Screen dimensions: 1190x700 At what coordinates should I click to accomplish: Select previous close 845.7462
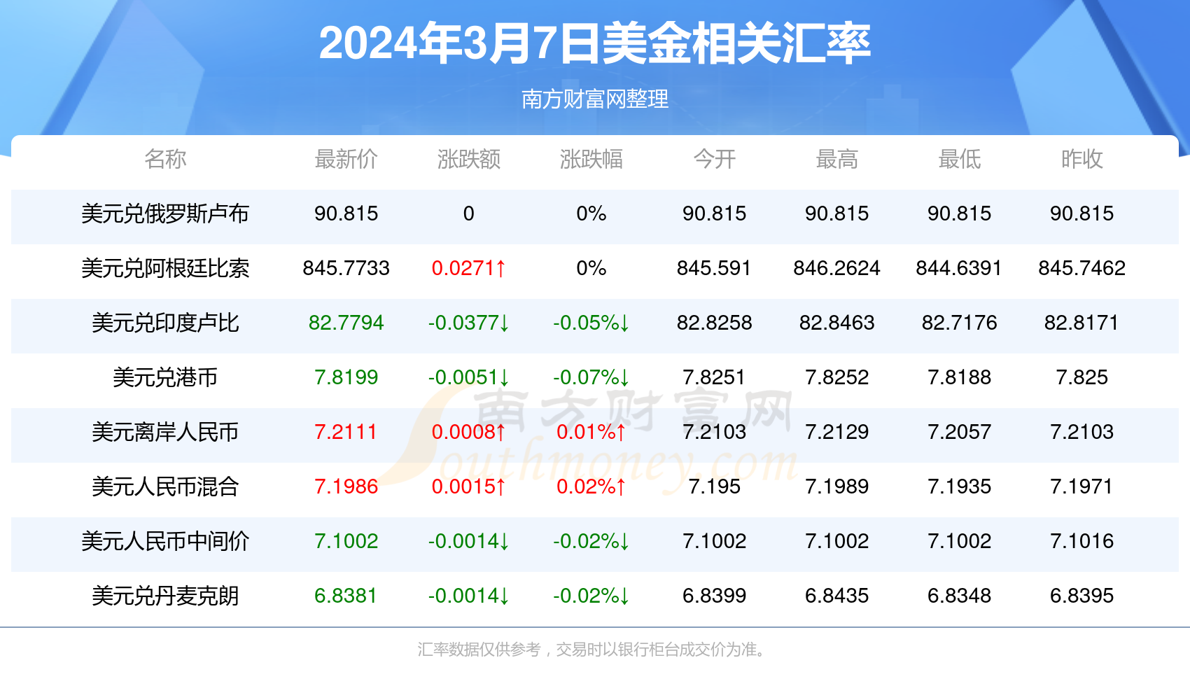[1081, 268]
